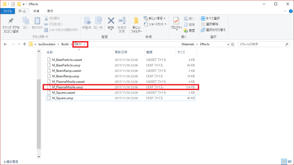Click the Materials breadcrumb
Image resolution: width=294 pixels, height=165 pixels.
click(x=188, y=44)
